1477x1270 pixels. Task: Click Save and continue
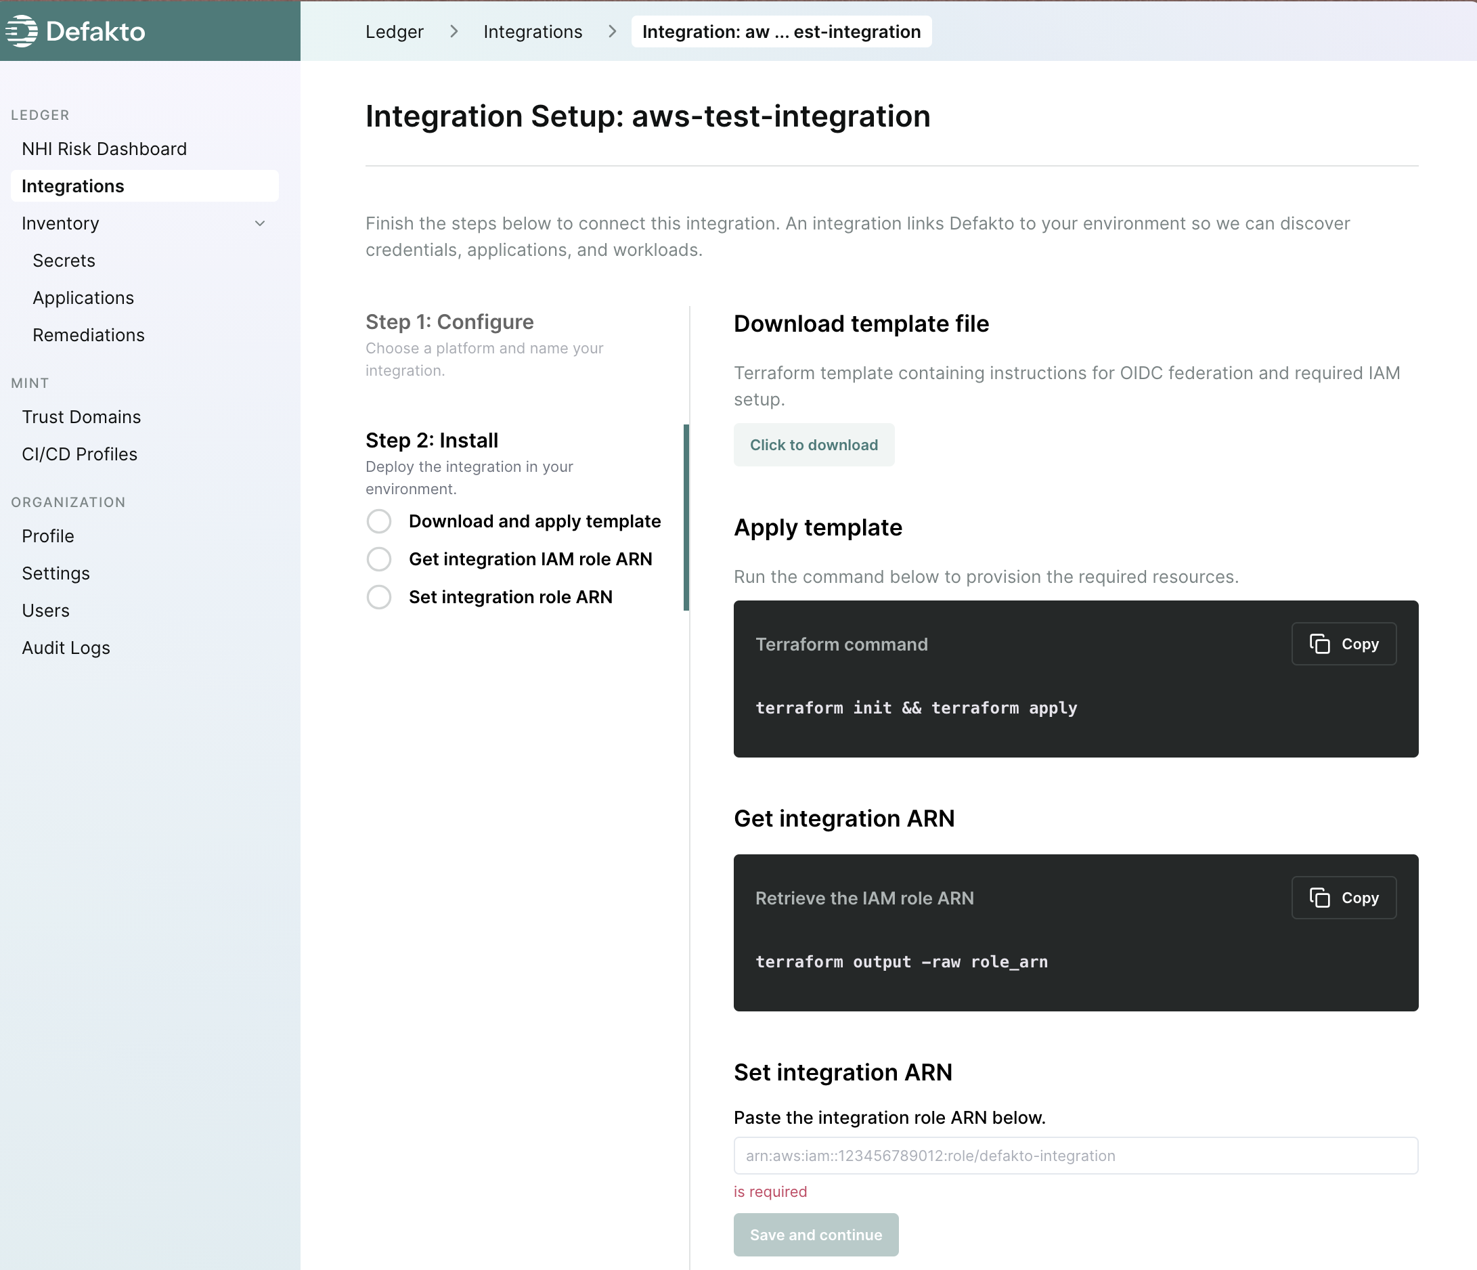pos(816,1234)
